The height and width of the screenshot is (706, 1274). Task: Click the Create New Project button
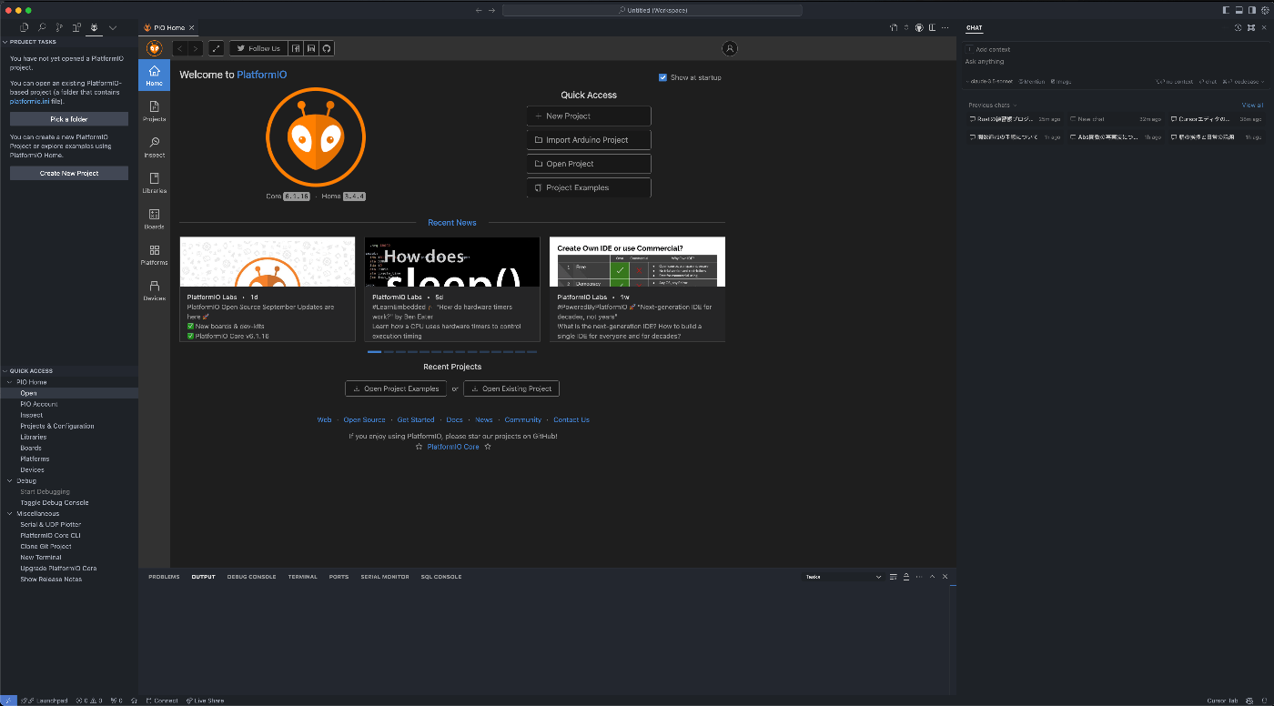69,173
